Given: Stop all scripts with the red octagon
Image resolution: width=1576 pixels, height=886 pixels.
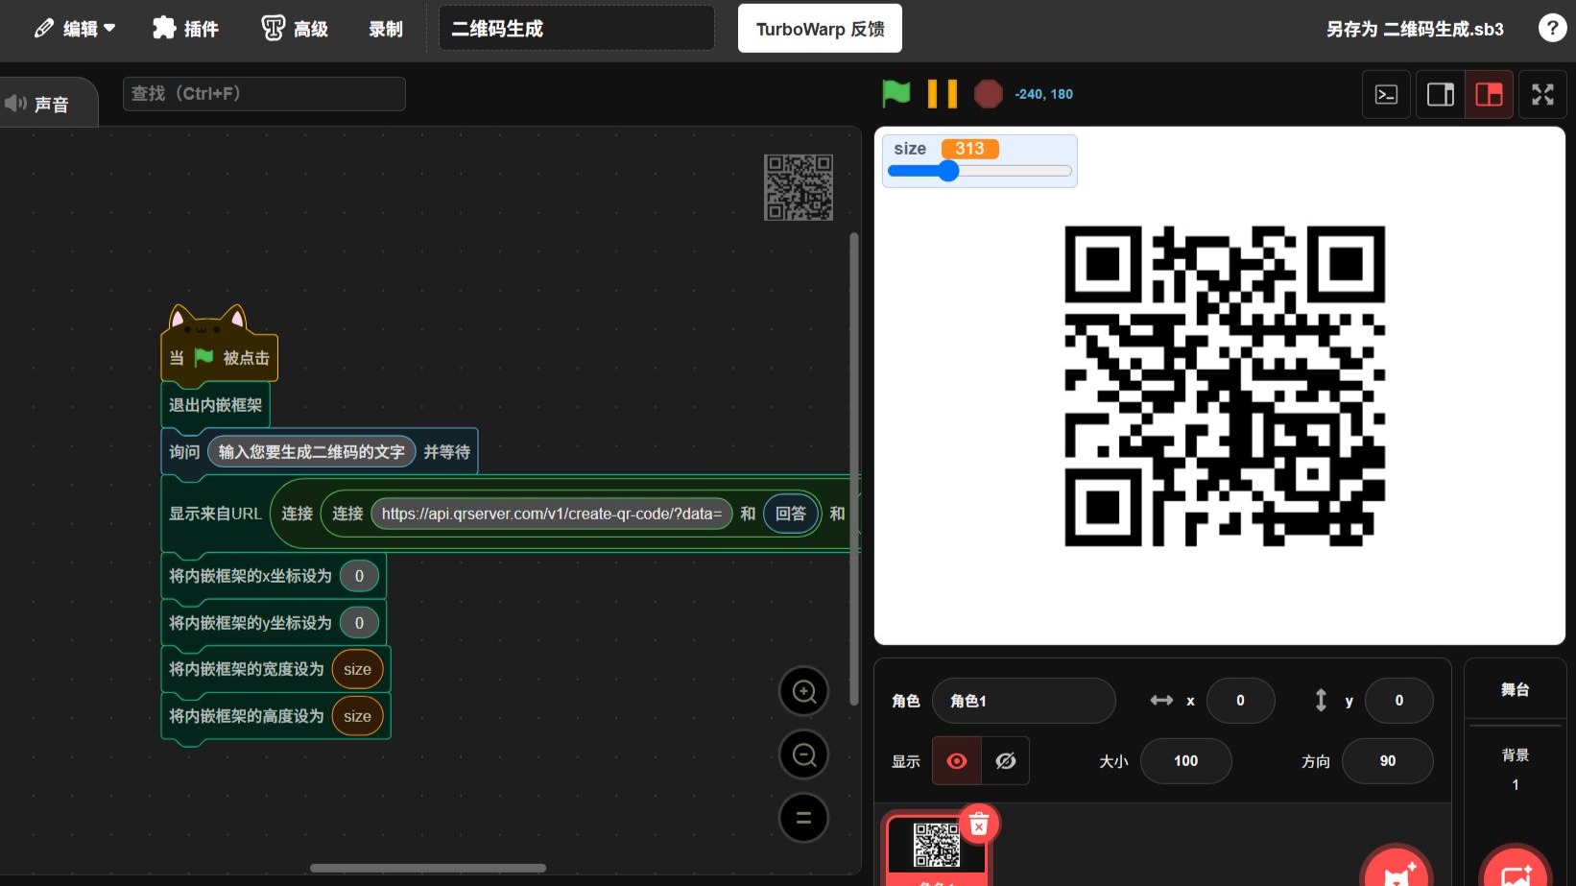Looking at the screenshot, I should [x=988, y=94].
